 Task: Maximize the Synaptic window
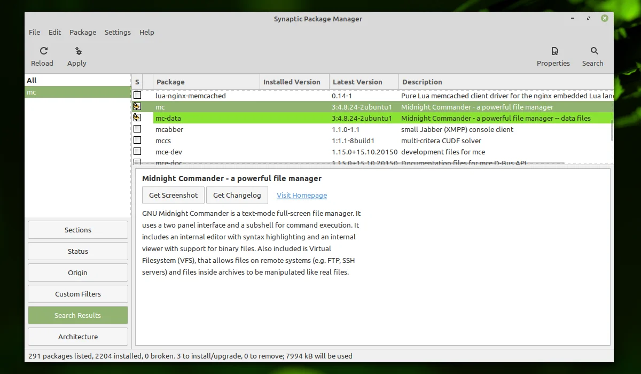point(589,18)
